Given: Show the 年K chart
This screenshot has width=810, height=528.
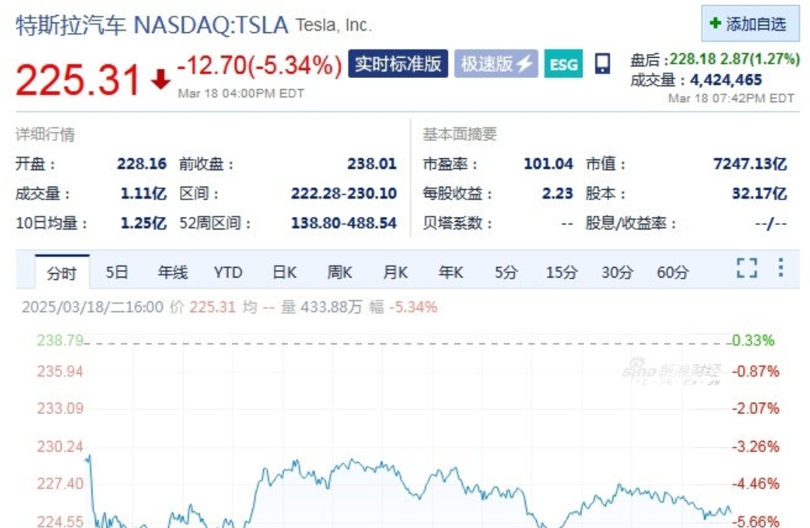Looking at the screenshot, I should click(x=451, y=271).
